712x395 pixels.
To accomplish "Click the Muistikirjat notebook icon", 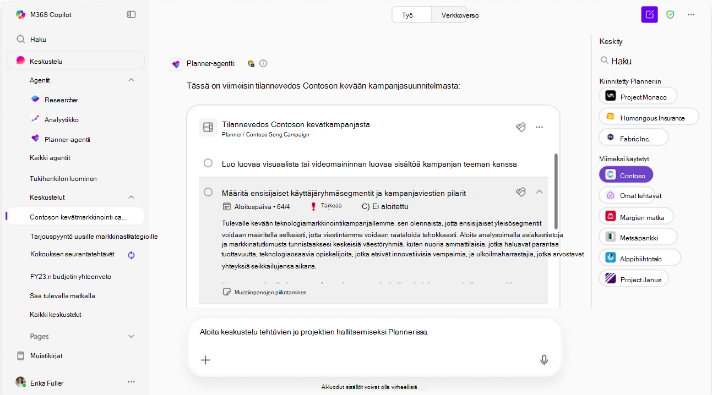I will point(20,355).
